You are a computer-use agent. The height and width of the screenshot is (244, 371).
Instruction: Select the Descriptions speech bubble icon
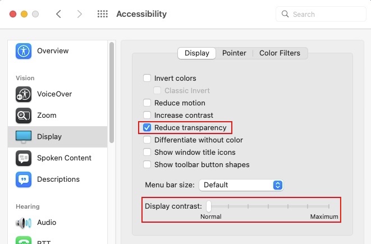24,179
